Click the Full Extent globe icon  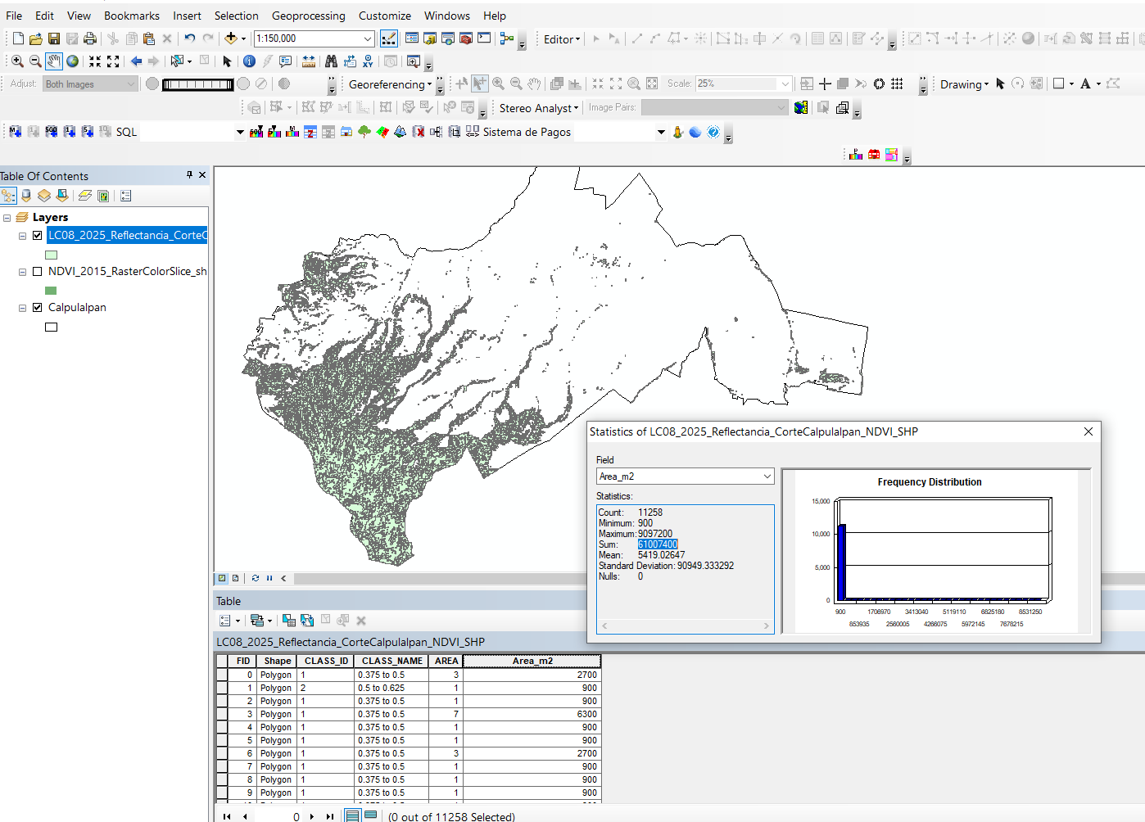(x=73, y=61)
